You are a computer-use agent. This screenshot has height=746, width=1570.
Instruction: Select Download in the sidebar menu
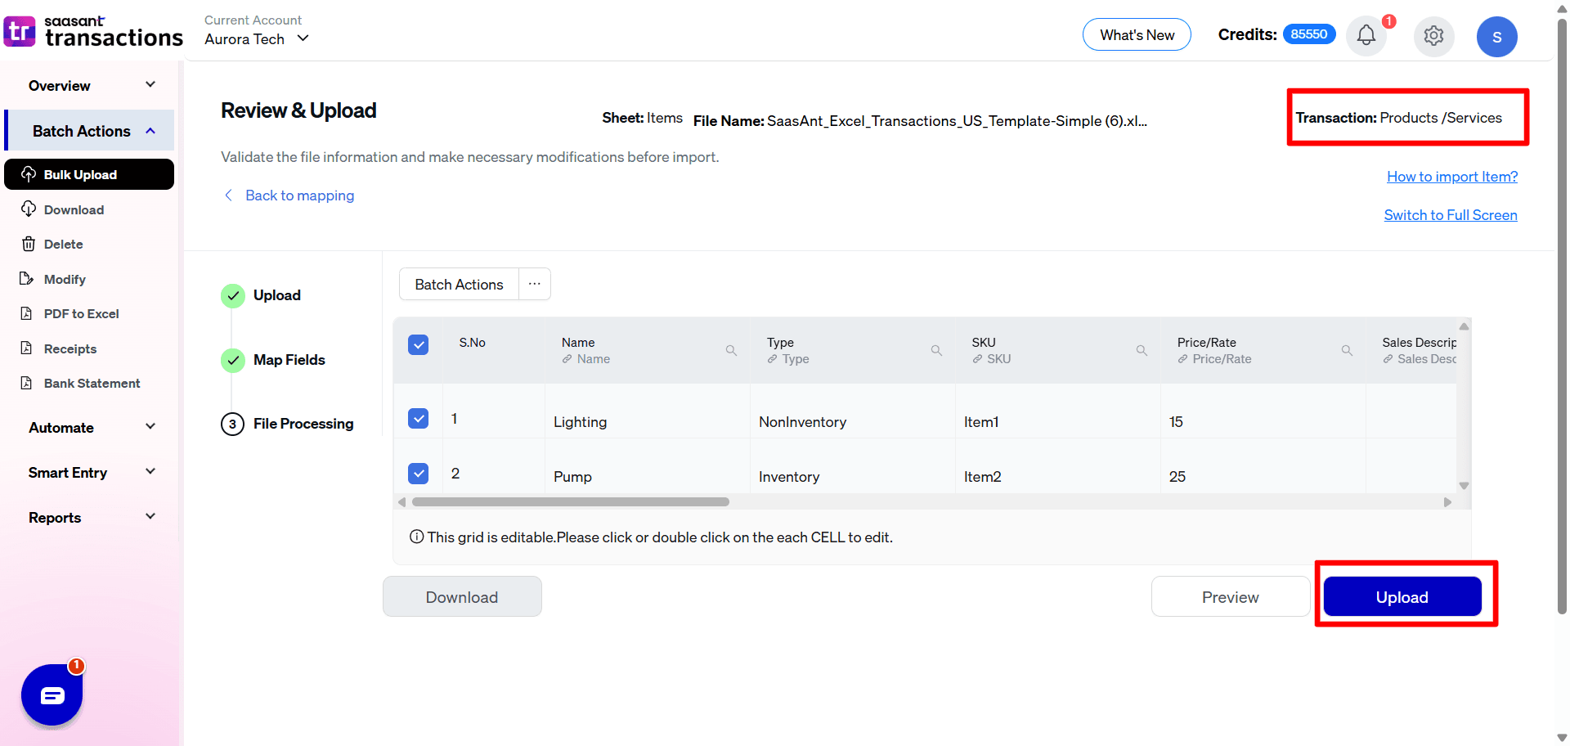point(74,209)
